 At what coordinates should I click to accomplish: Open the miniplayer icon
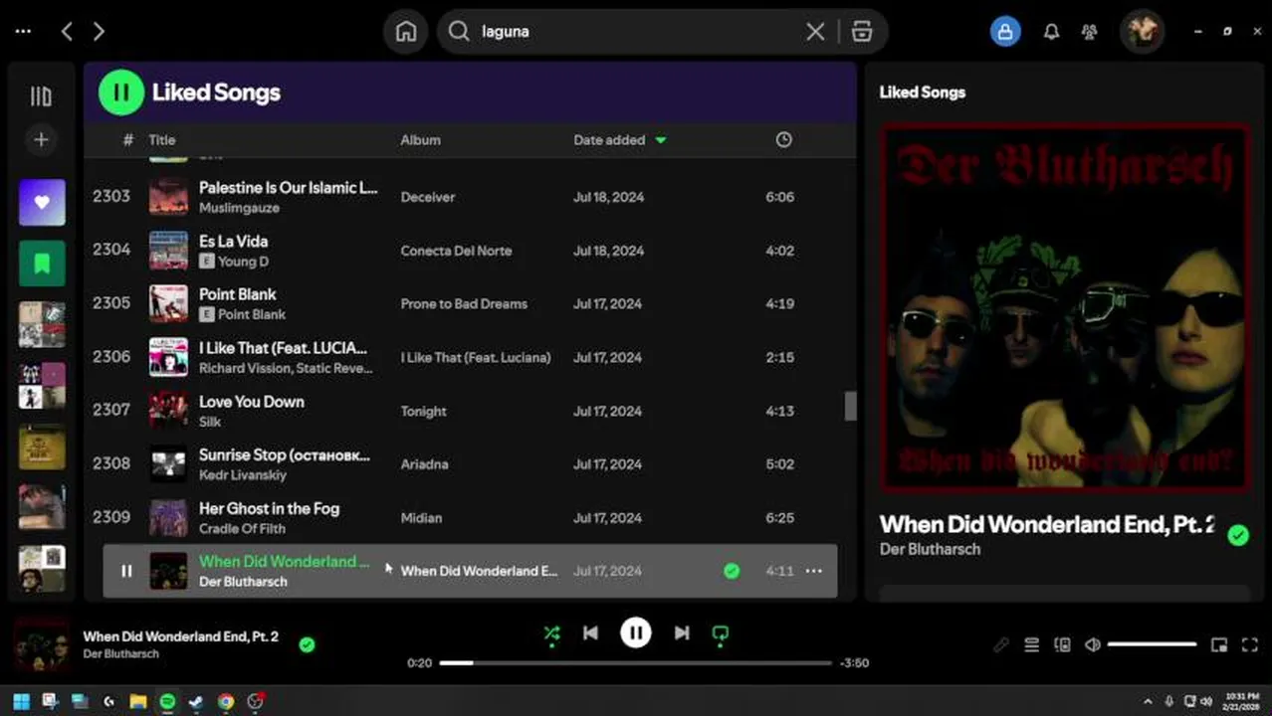[1219, 645]
